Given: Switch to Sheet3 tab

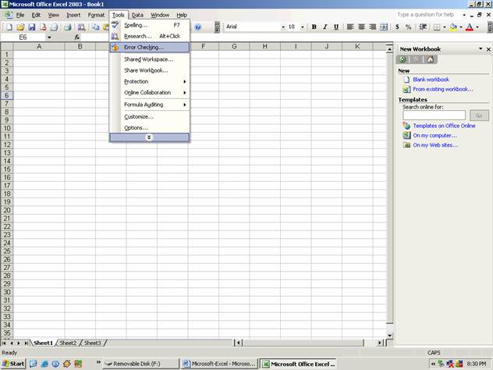Looking at the screenshot, I should pyautogui.click(x=92, y=343).
